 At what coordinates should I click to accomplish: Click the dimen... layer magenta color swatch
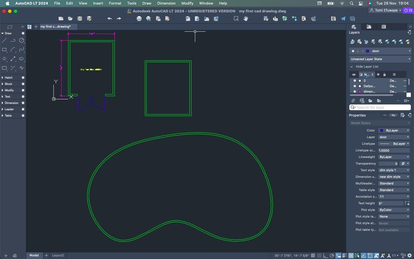(360, 92)
